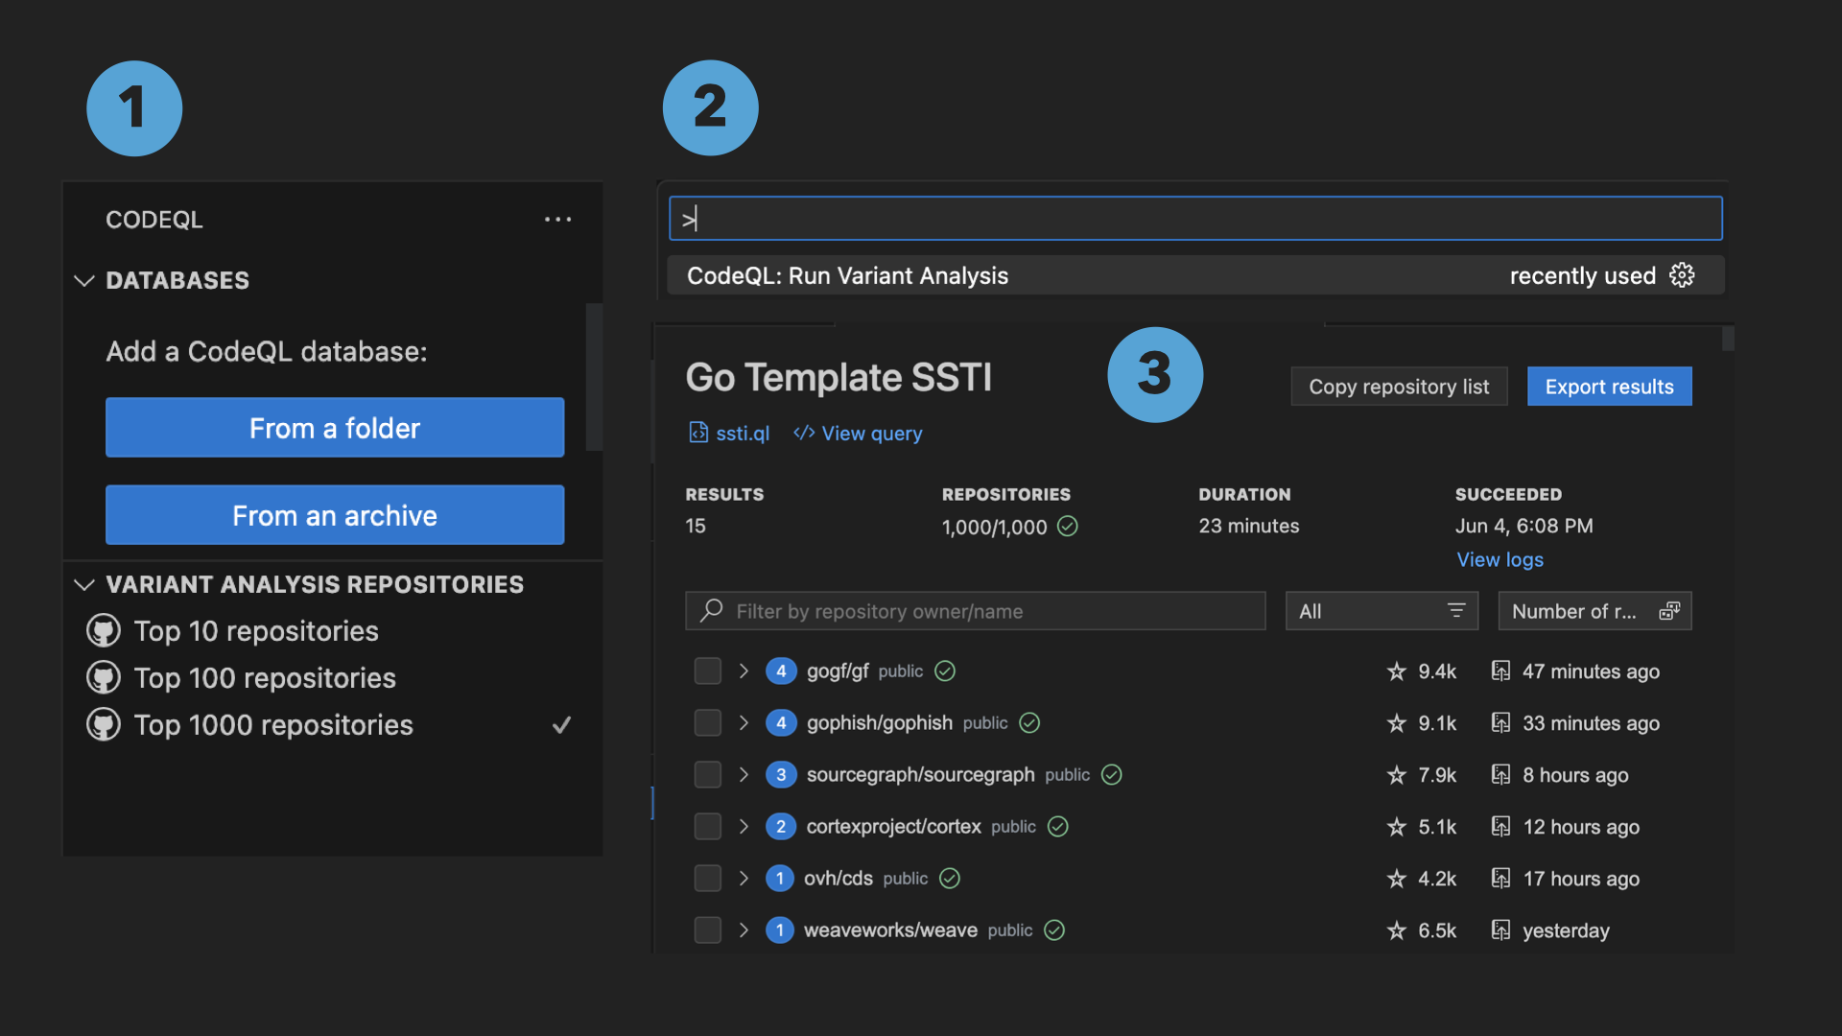Image resolution: width=1842 pixels, height=1036 pixels.
Task: Add database From an archive
Action: (335, 515)
